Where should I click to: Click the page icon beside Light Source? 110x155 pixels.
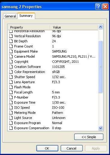click(11, 118)
